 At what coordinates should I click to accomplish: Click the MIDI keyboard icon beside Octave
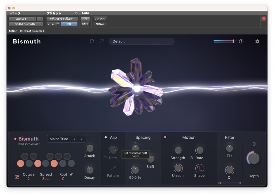(x=17, y=177)
